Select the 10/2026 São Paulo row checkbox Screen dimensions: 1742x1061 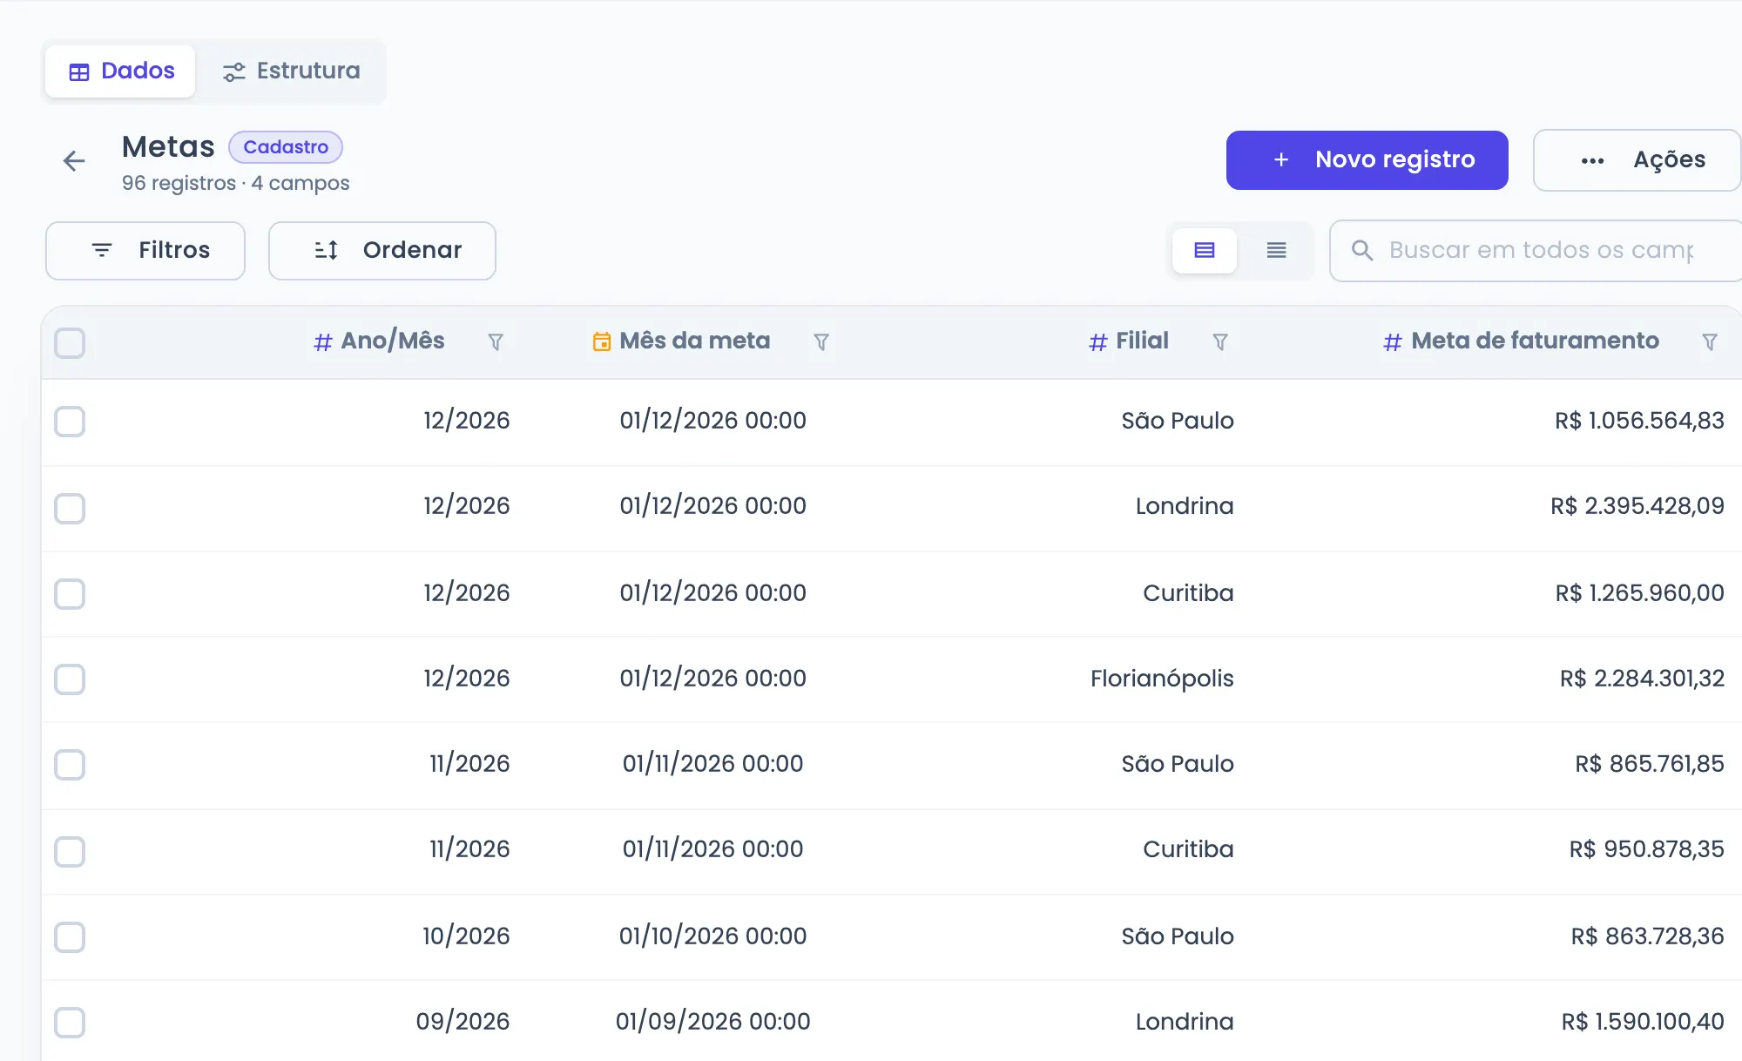70,937
